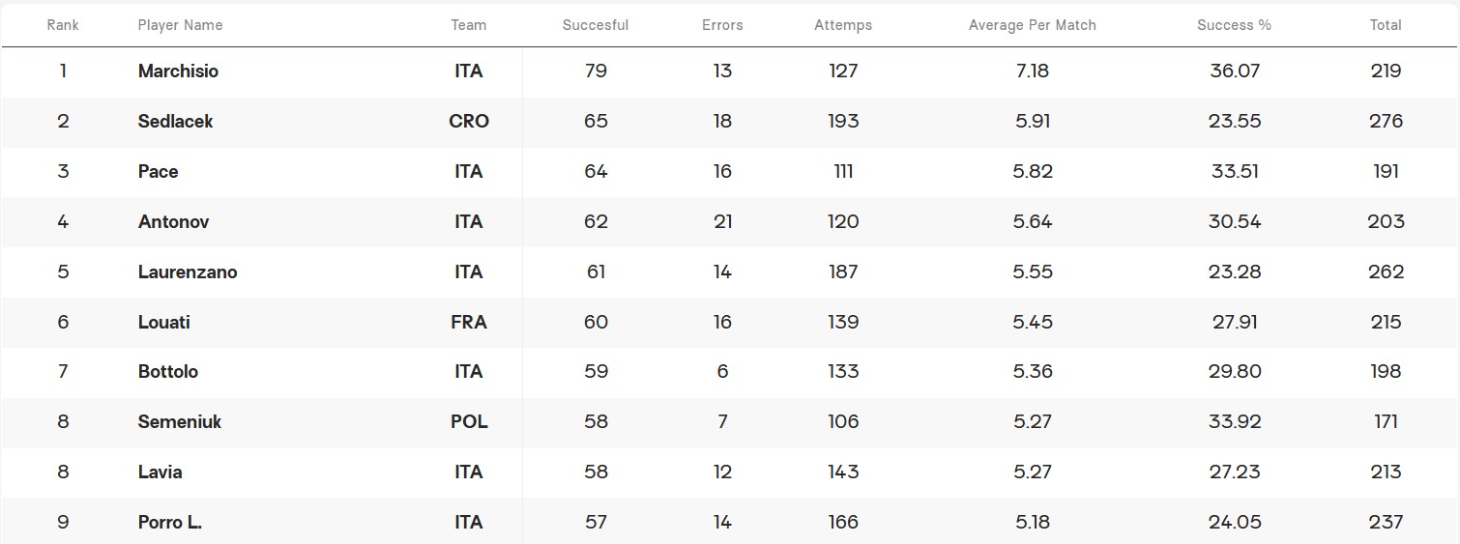Click Average Per Match column header
The image size is (1460, 544).
click(1033, 25)
